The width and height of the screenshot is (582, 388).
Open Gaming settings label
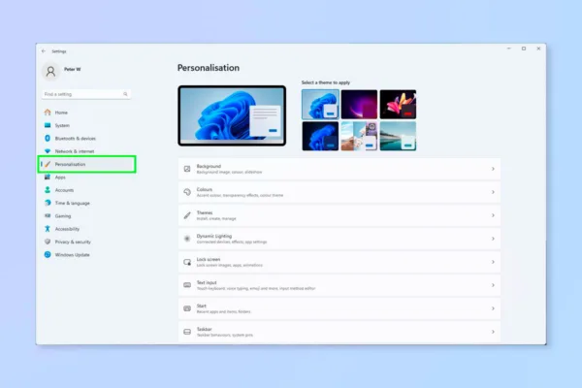(63, 216)
